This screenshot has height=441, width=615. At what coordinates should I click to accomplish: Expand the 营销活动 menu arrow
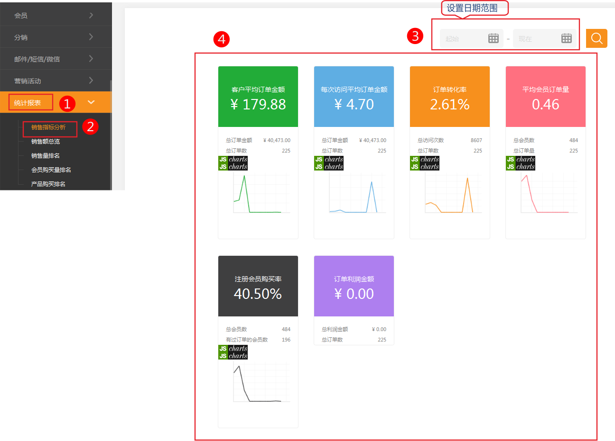91,81
